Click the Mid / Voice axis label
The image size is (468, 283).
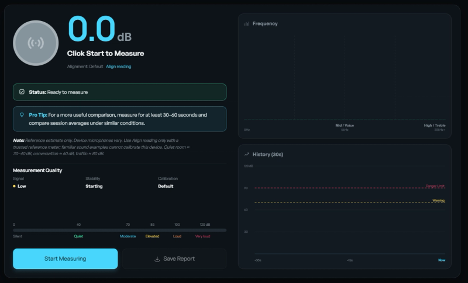(x=345, y=125)
